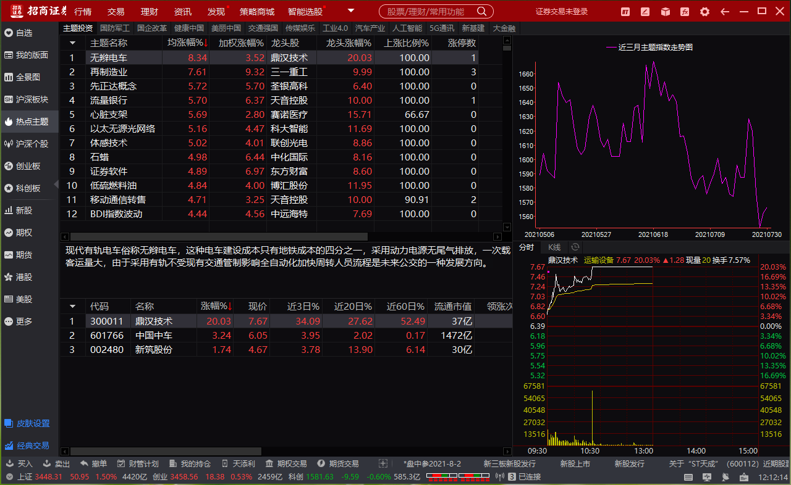
Task: Open 天添利 in bottom toolbar
Action: [x=237, y=463]
